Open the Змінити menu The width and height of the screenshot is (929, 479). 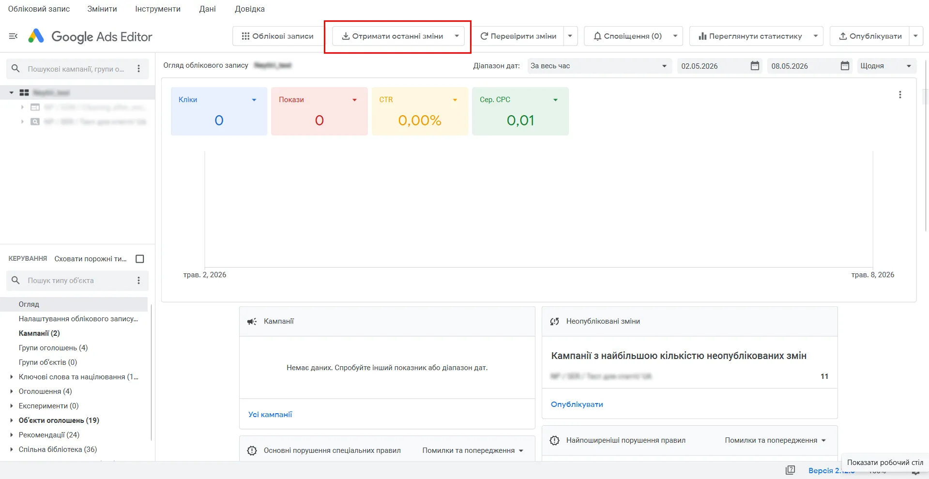(x=102, y=9)
